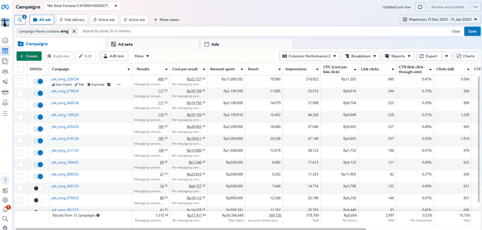Click the bug report icon in sidebar

[5, 227]
